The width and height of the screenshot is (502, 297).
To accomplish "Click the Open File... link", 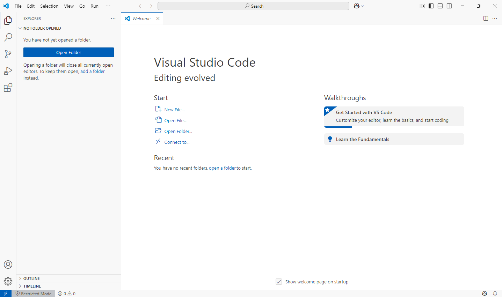I will pos(175,120).
